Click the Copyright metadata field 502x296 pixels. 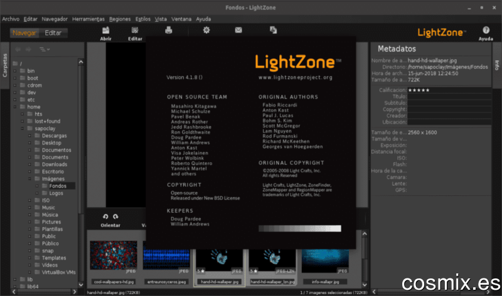point(449,110)
